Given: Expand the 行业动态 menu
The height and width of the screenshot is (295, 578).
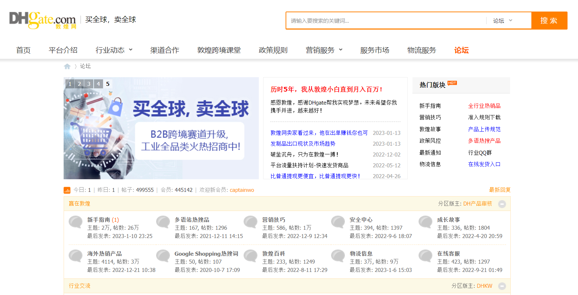Looking at the screenshot, I should (114, 50).
